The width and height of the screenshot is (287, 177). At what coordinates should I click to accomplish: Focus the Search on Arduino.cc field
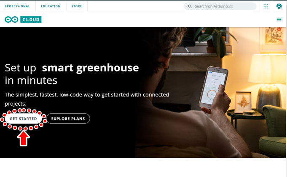(x=220, y=6)
